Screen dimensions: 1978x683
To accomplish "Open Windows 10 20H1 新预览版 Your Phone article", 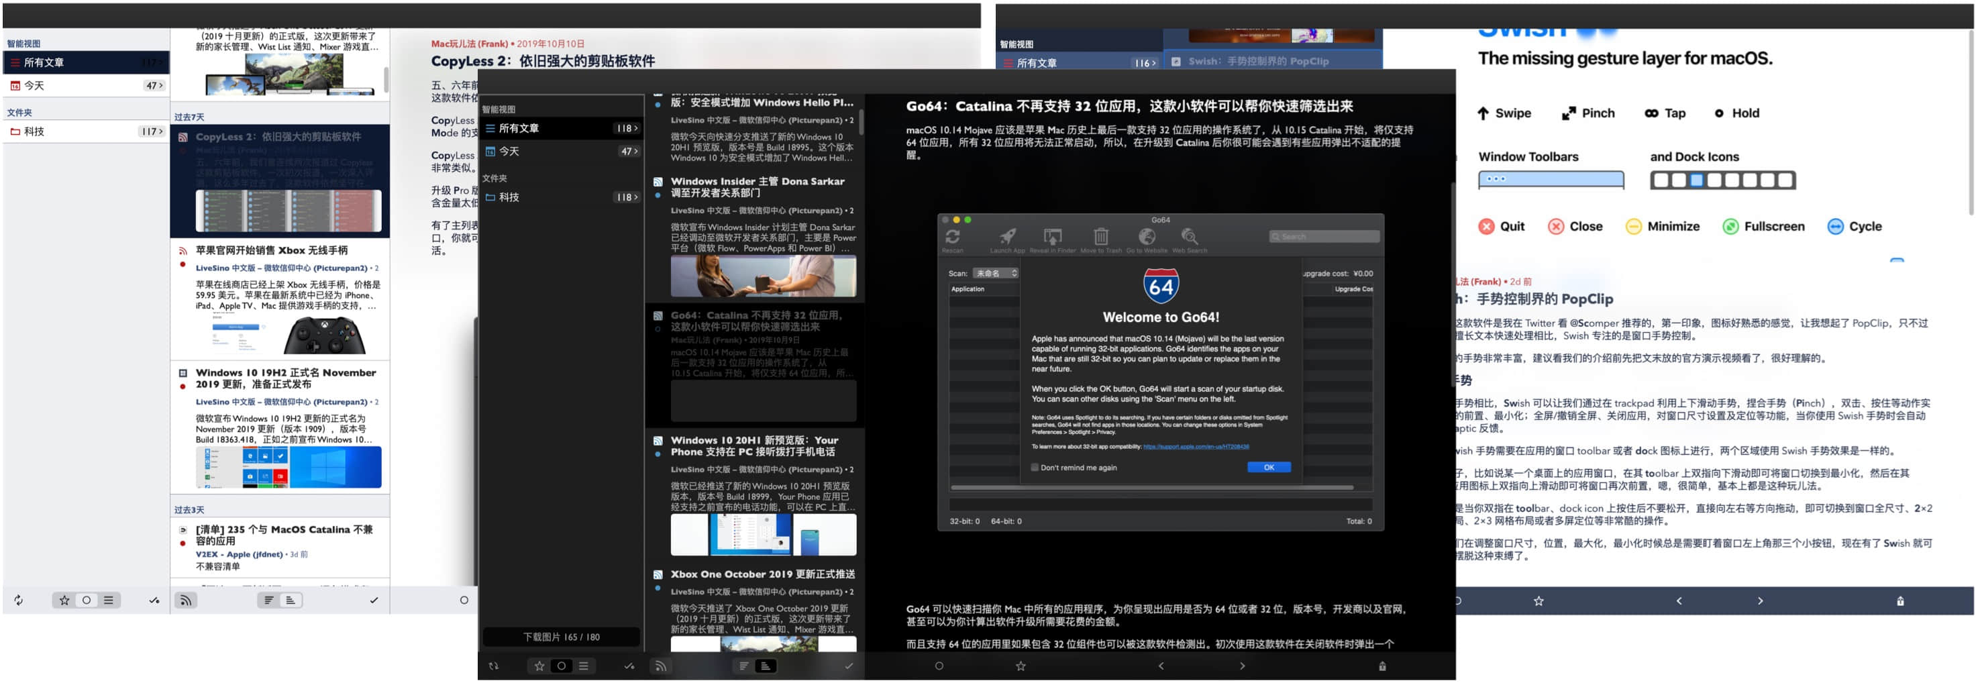I will click(x=755, y=495).
